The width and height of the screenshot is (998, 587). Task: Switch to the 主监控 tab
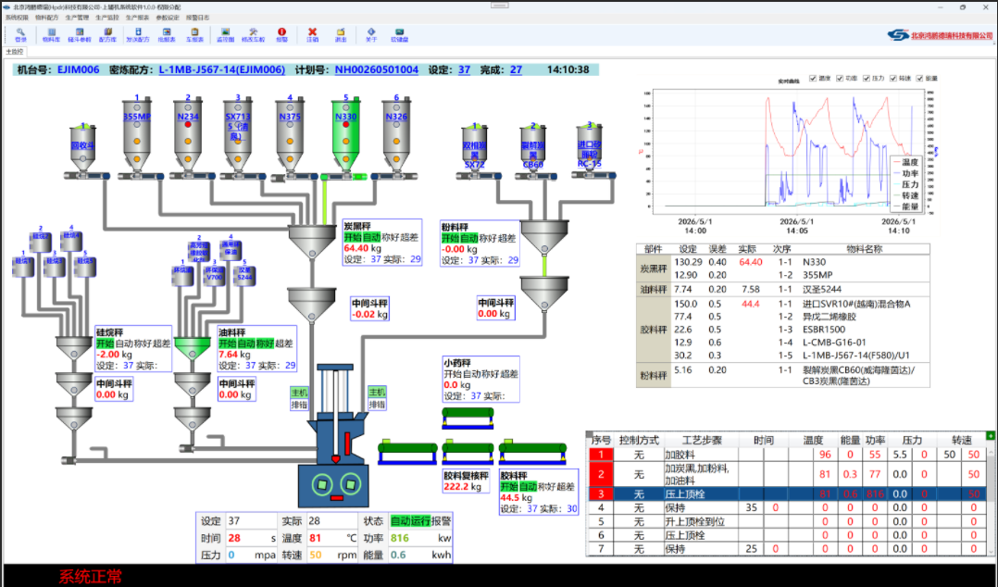(15, 52)
